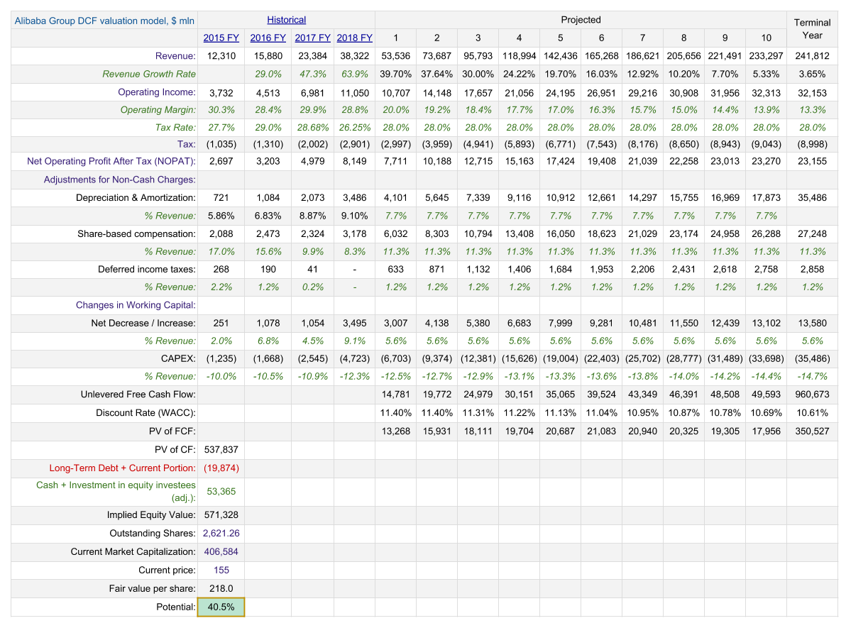Follow the 2017 FY link
Image resolution: width=846 pixels, height=628 pixels.
312,38
